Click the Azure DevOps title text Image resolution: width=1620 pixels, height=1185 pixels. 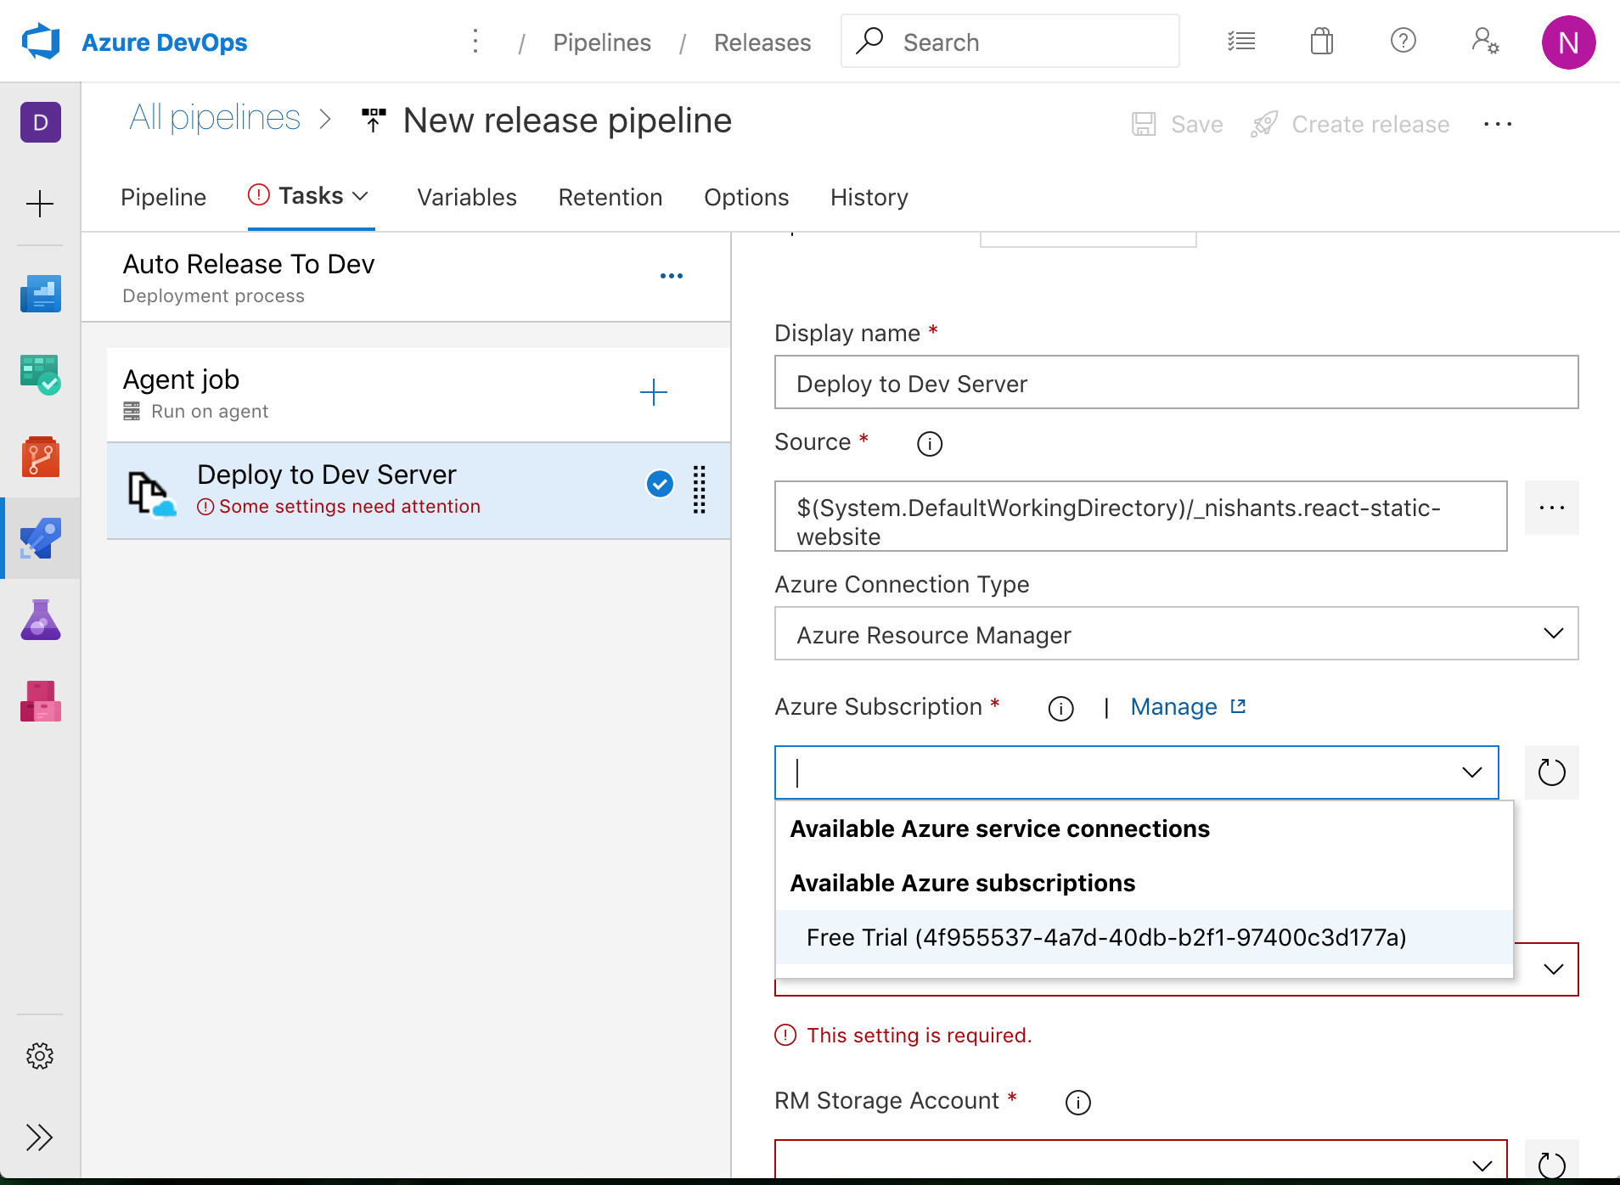[x=164, y=42]
